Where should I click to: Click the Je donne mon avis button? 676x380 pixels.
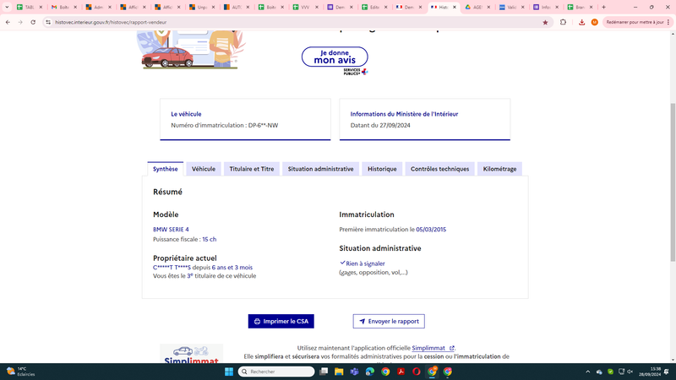tap(335, 57)
